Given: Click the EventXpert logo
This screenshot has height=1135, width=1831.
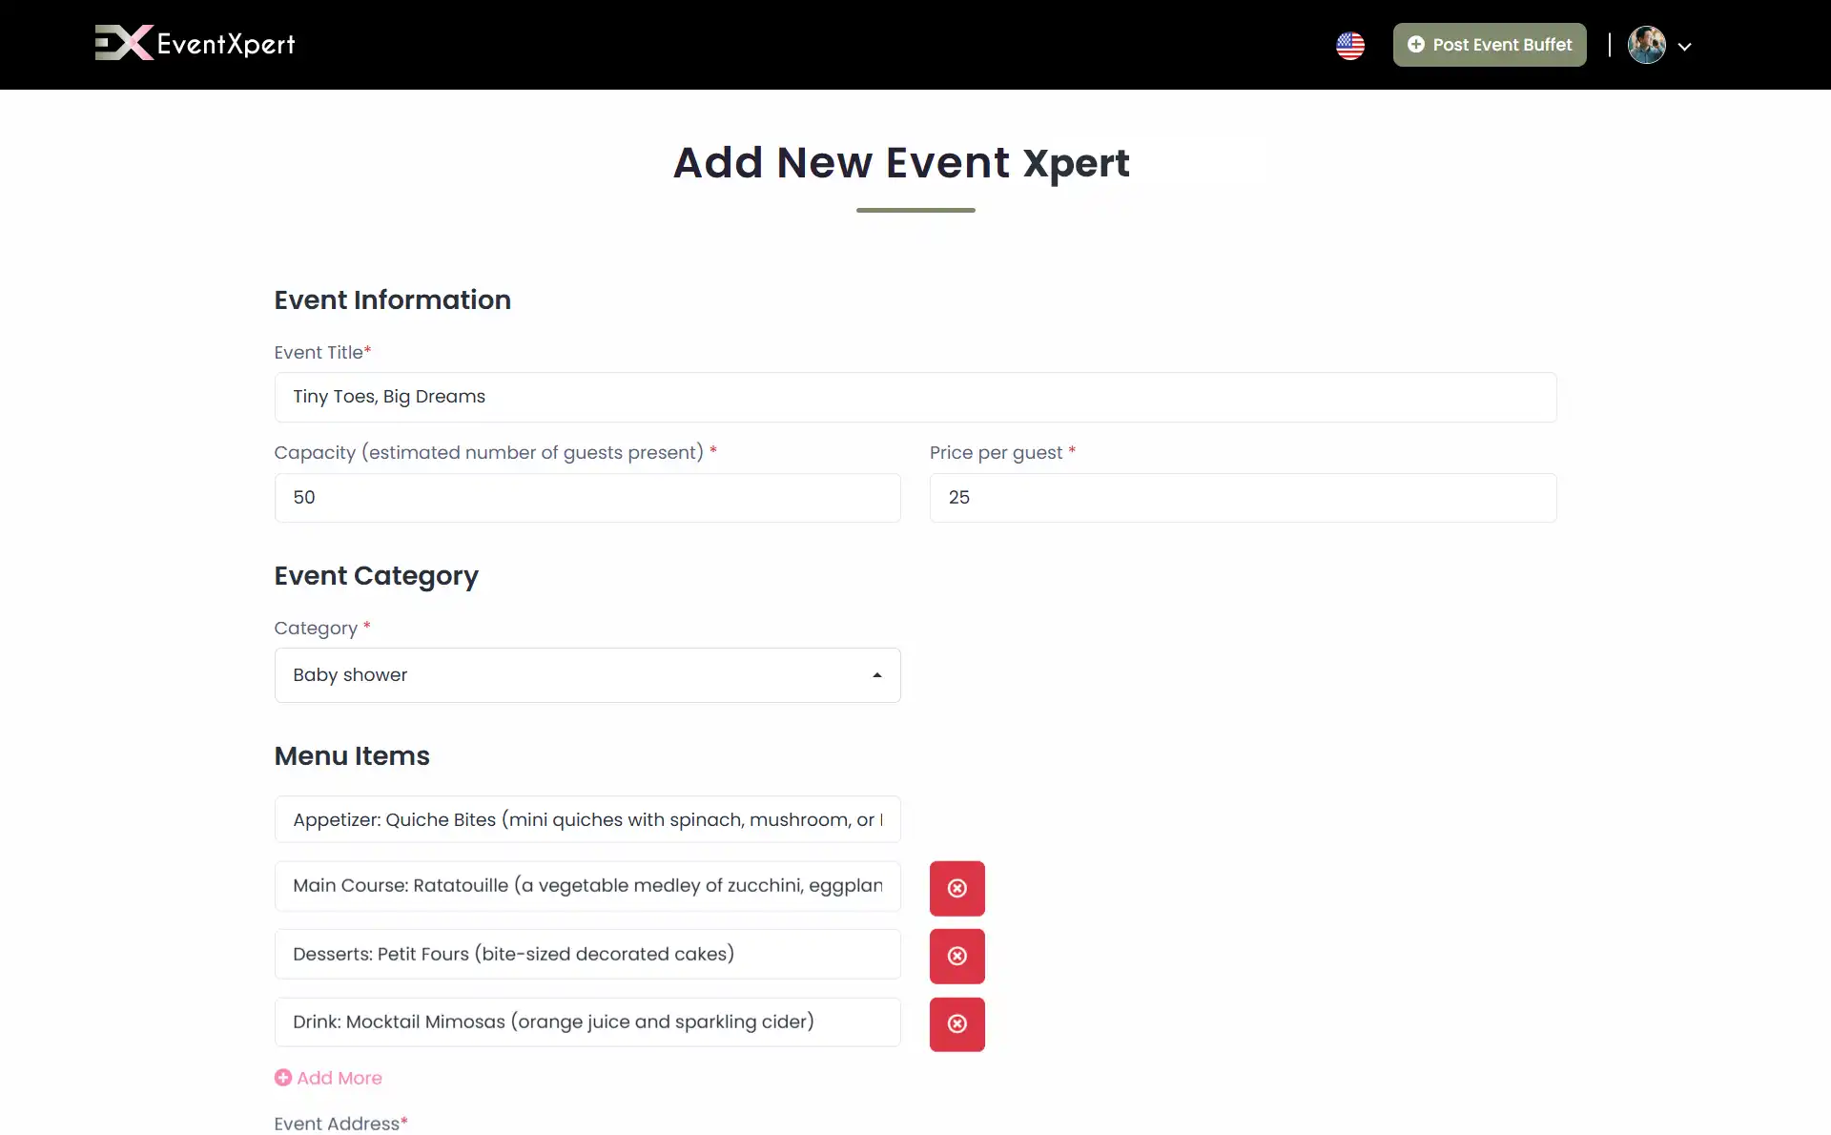Looking at the screenshot, I should click(194, 43).
